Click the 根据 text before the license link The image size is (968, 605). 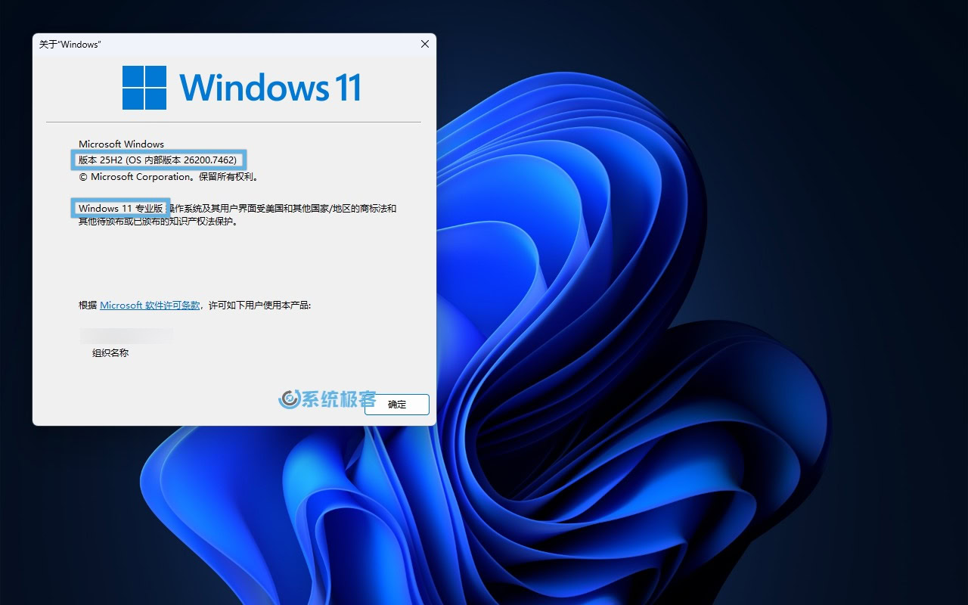(88, 306)
